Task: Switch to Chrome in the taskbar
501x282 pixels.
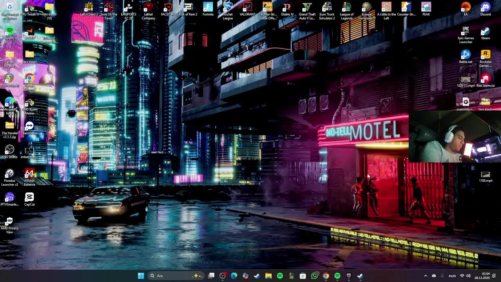Action: pyautogui.click(x=326, y=276)
